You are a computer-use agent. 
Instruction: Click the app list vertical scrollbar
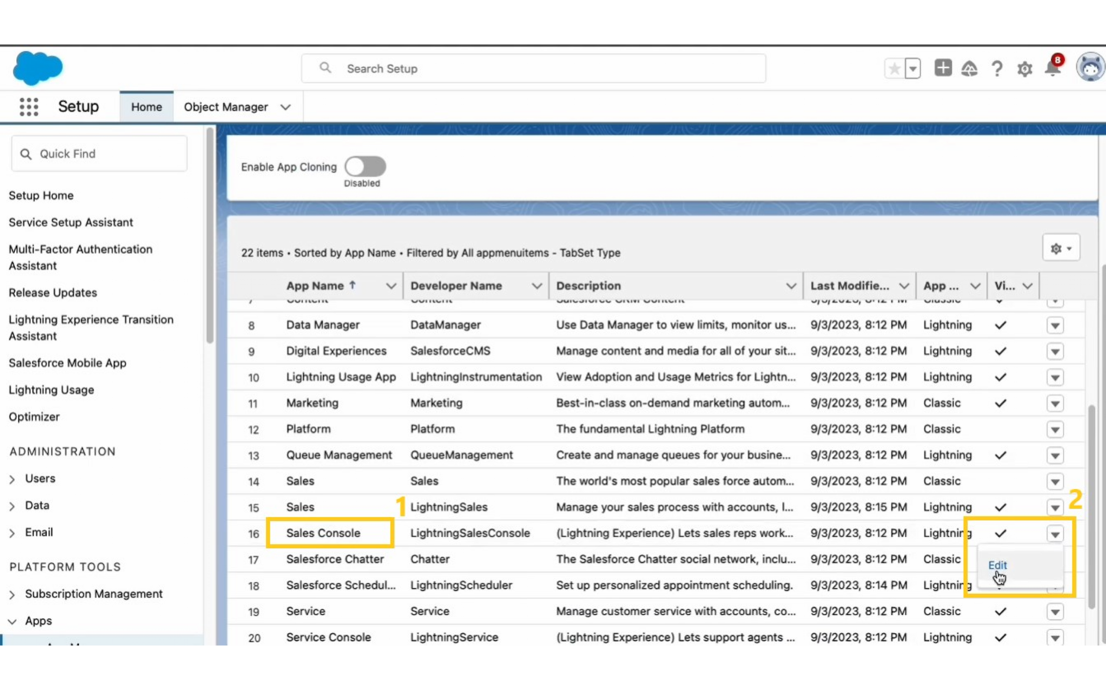[x=1091, y=507]
